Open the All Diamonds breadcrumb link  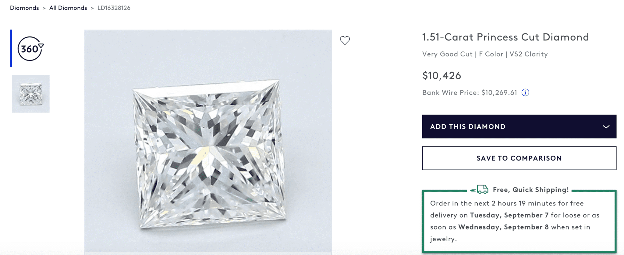[x=68, y=8]
